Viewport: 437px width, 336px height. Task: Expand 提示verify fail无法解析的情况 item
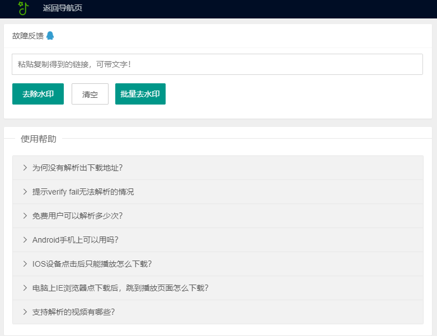[x=218, y=192]
